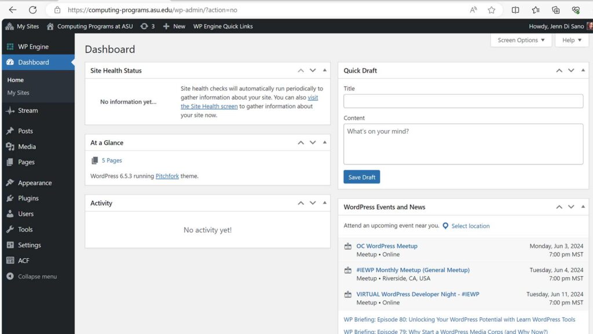Open the updates icon showing 3

[144, 26]
